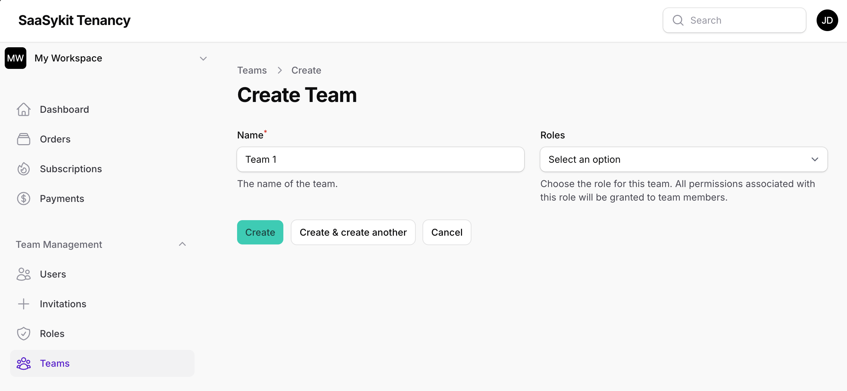Navigate to Teams via the breadcrumb
Image resolution: width=847 pixels, height=391 pixels.
click(x=252, y=70)
